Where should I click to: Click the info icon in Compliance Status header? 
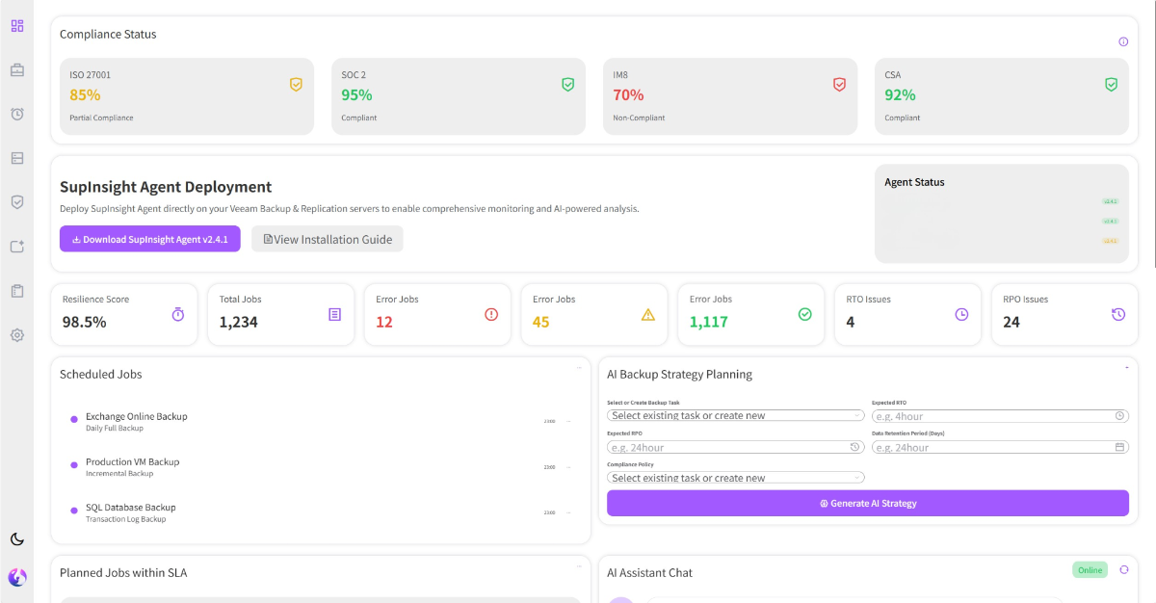(x=1123, y=41)
